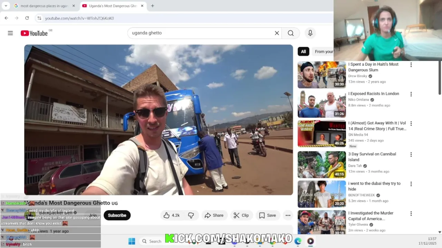442x248 pixels.
Task: Visit the Niko Omilana channel link
Action: 358,100
